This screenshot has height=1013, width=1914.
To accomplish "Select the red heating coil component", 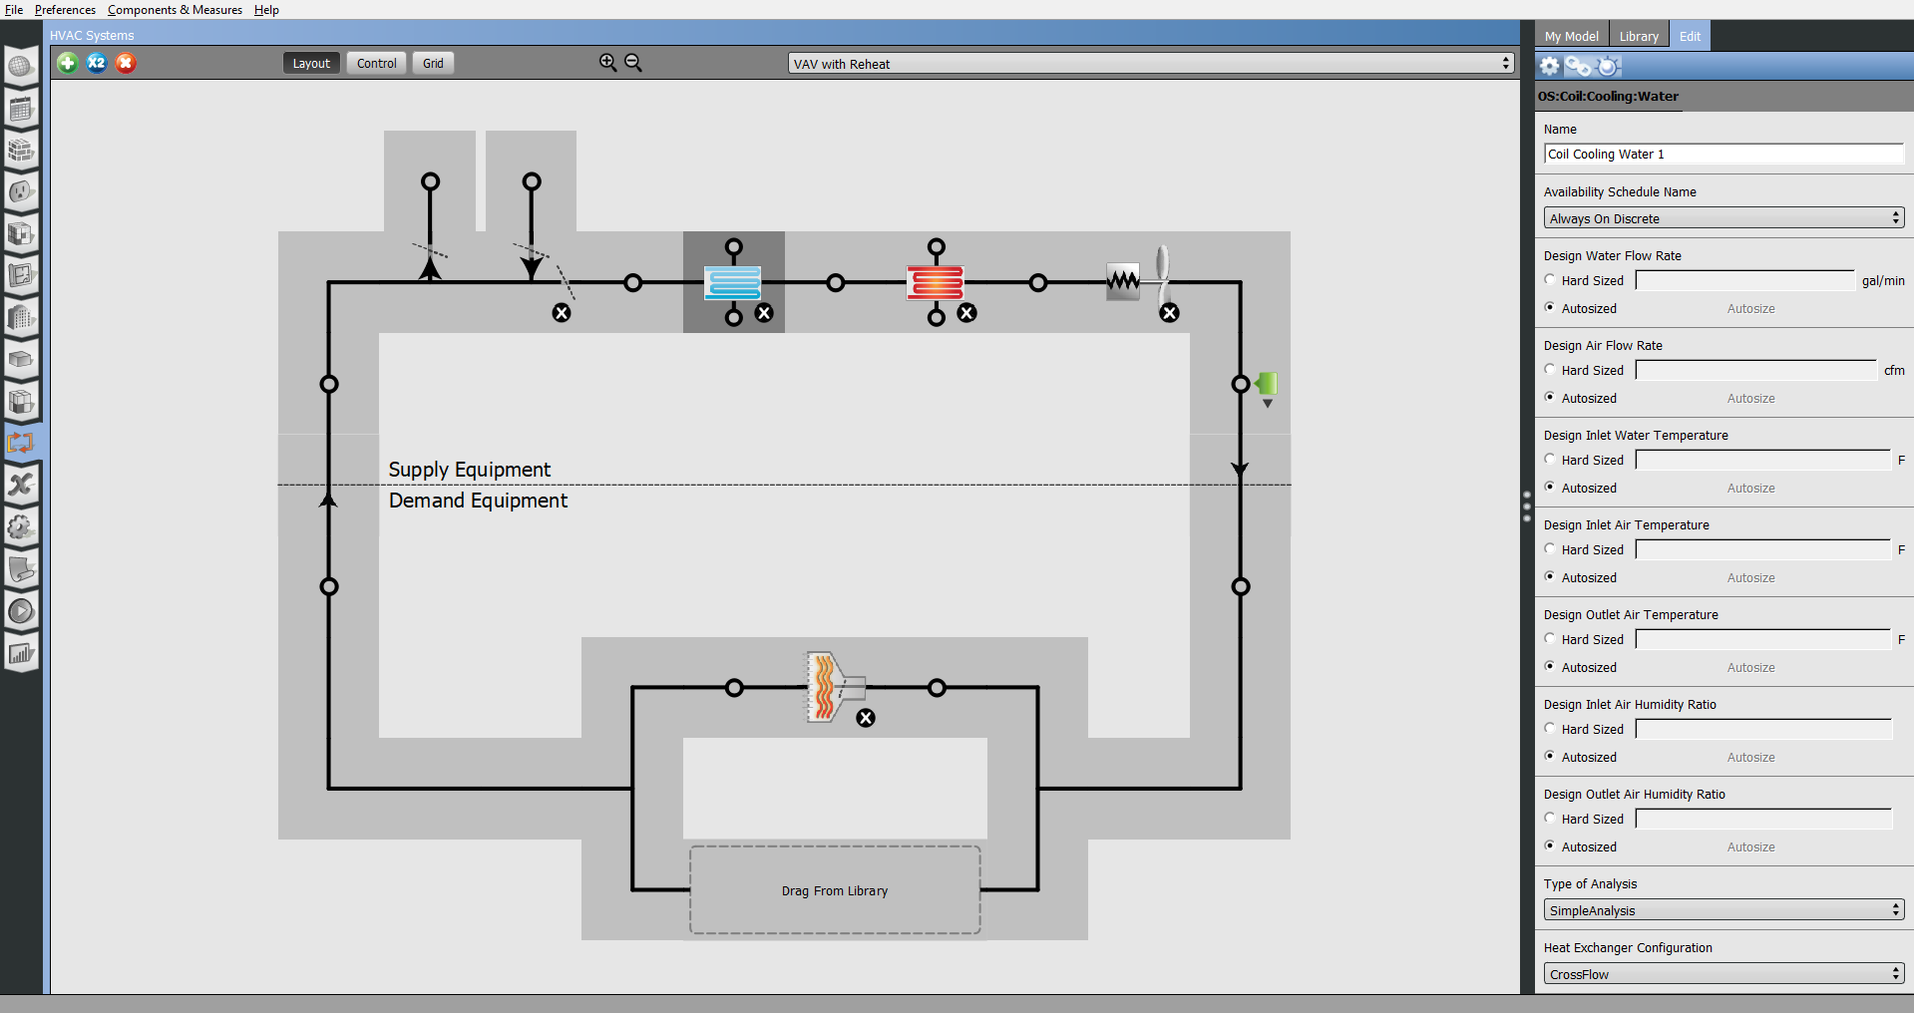I will [935, 282].
